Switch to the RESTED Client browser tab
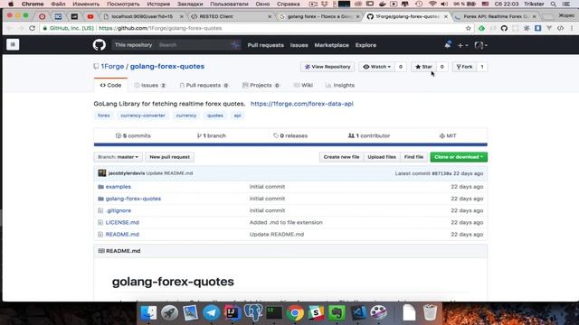Viewport: 579px width, 325px height. point(232,16)
